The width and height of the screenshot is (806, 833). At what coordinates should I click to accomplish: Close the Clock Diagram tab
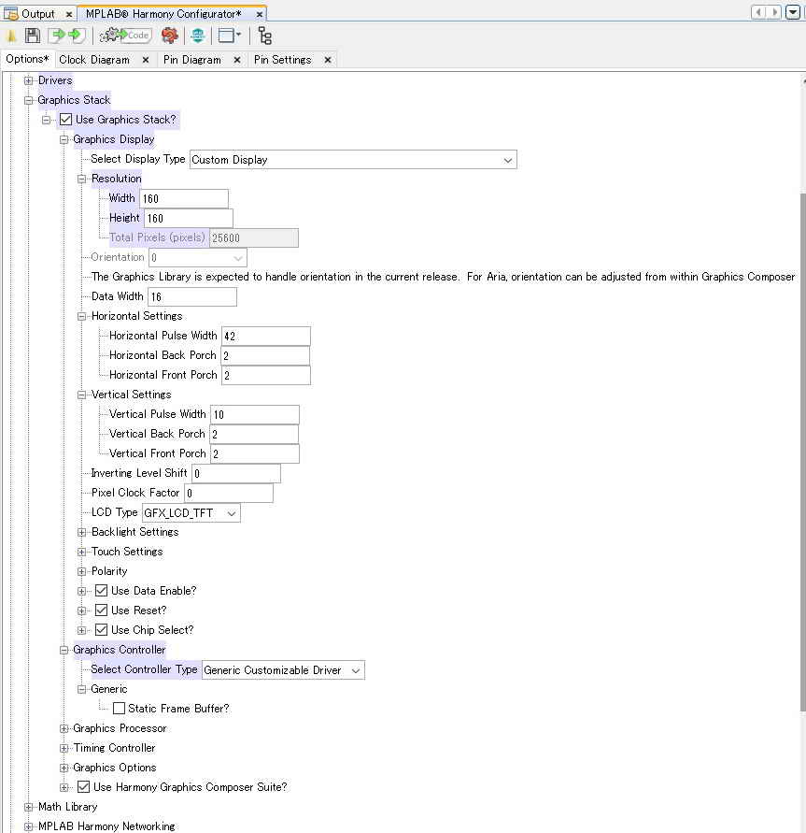[146, 60]
